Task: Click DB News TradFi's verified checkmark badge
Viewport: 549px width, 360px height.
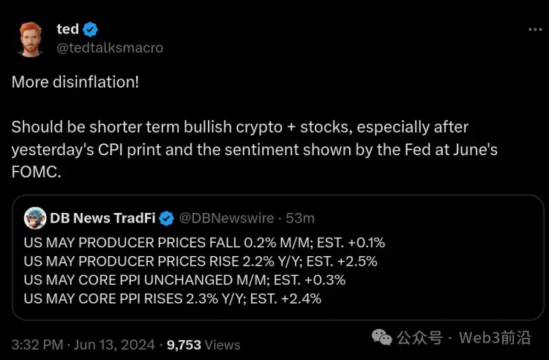Action: click(166, 218)
